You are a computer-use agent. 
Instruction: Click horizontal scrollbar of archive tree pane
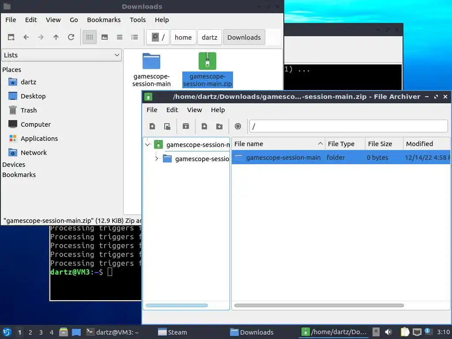[177, 305]
